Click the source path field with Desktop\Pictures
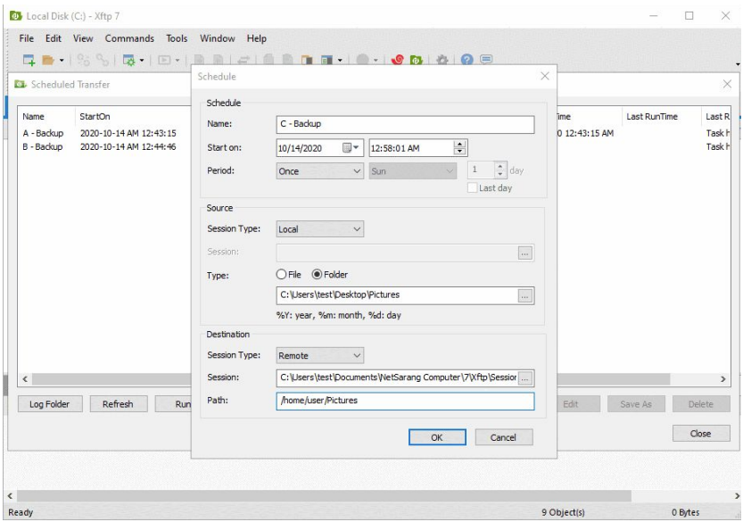743x522 pixels. pos(397,295)
